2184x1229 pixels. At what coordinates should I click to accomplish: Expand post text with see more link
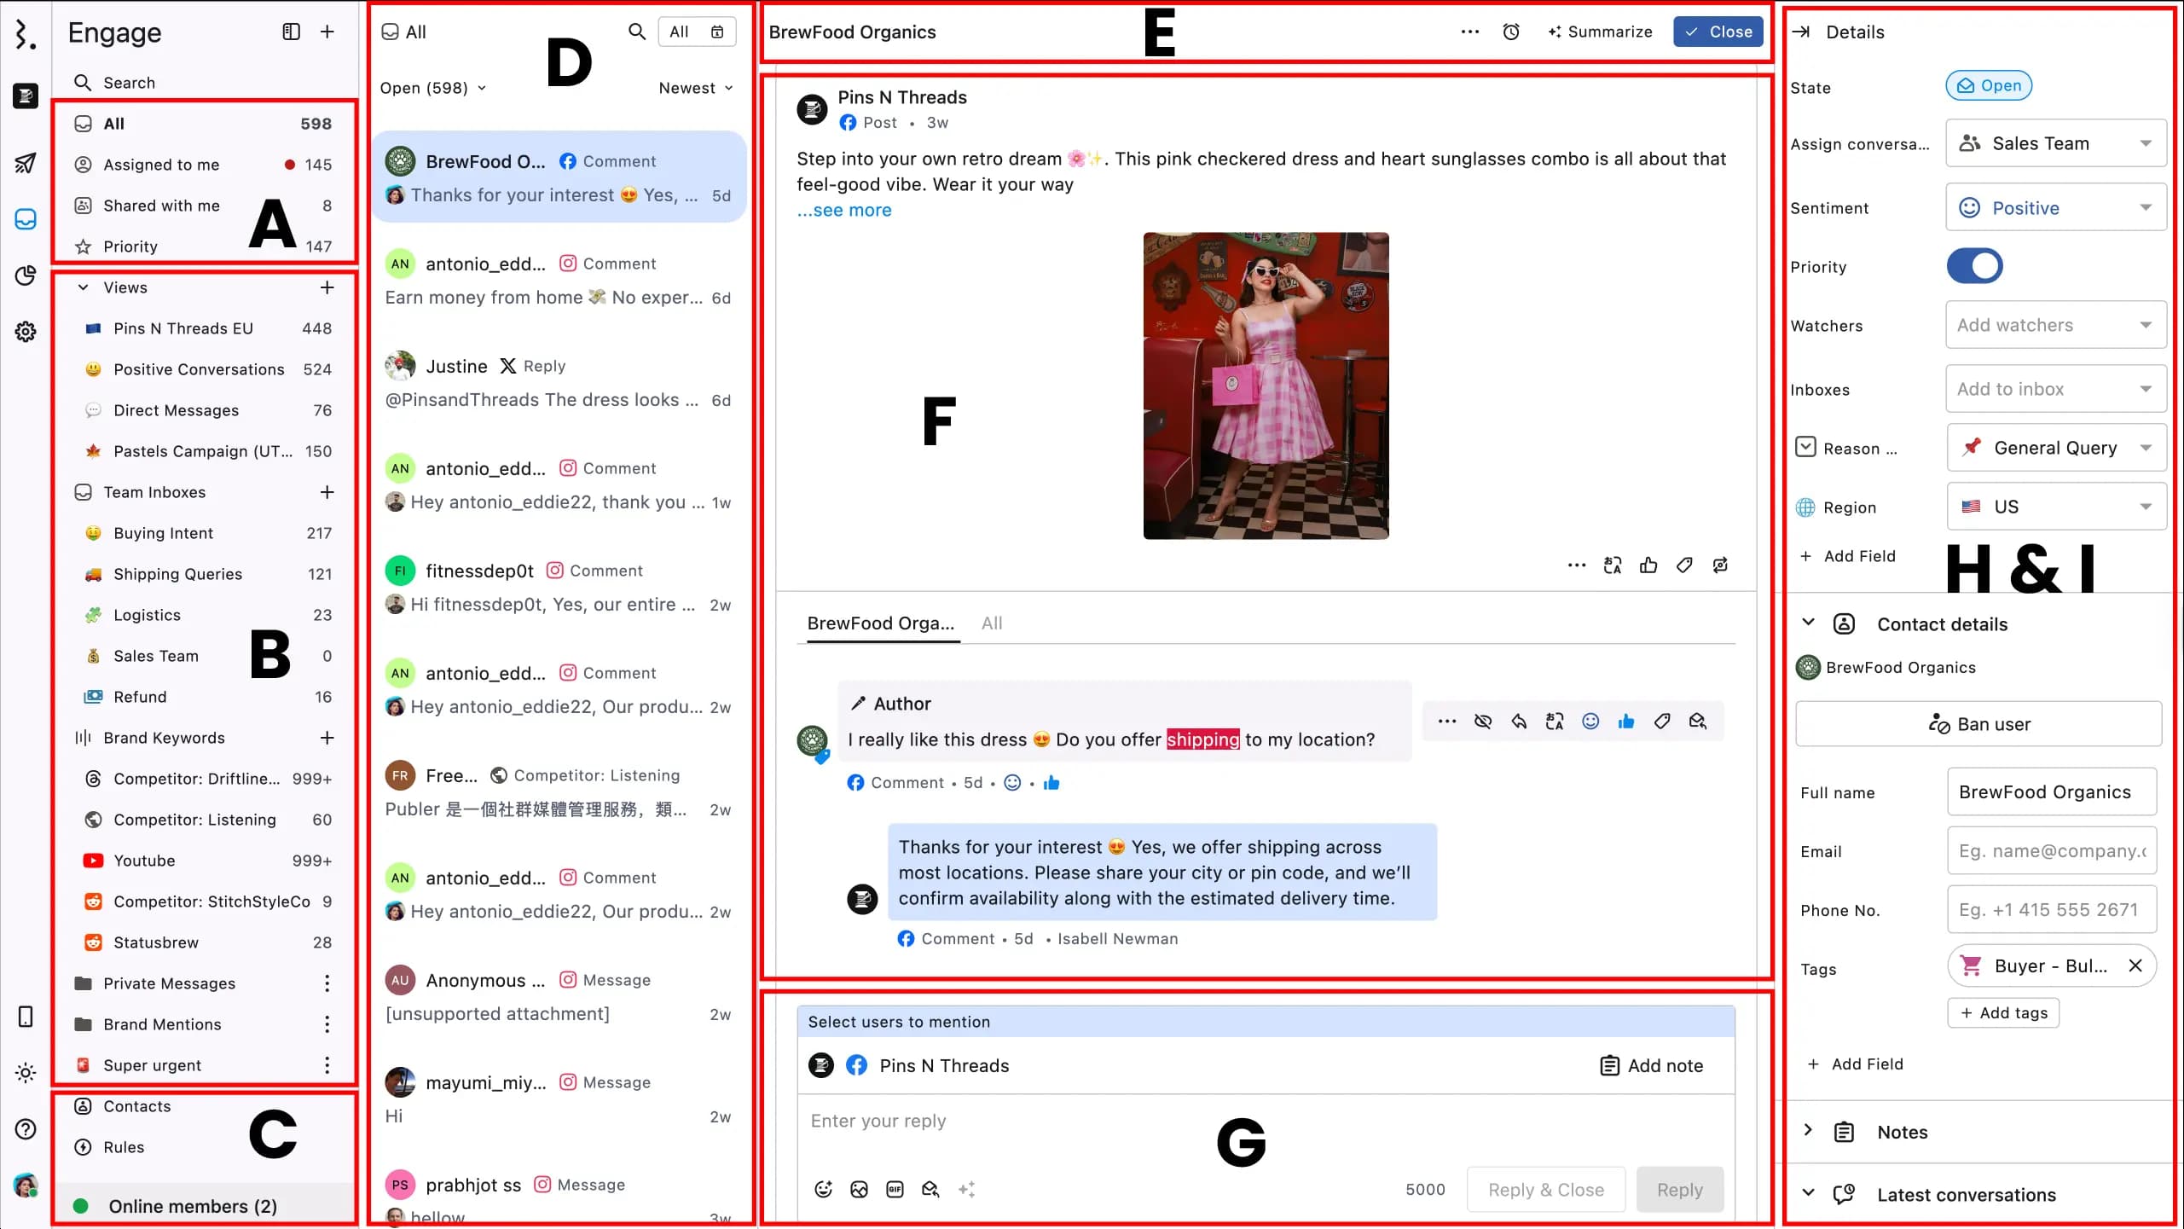pos(843,210)
